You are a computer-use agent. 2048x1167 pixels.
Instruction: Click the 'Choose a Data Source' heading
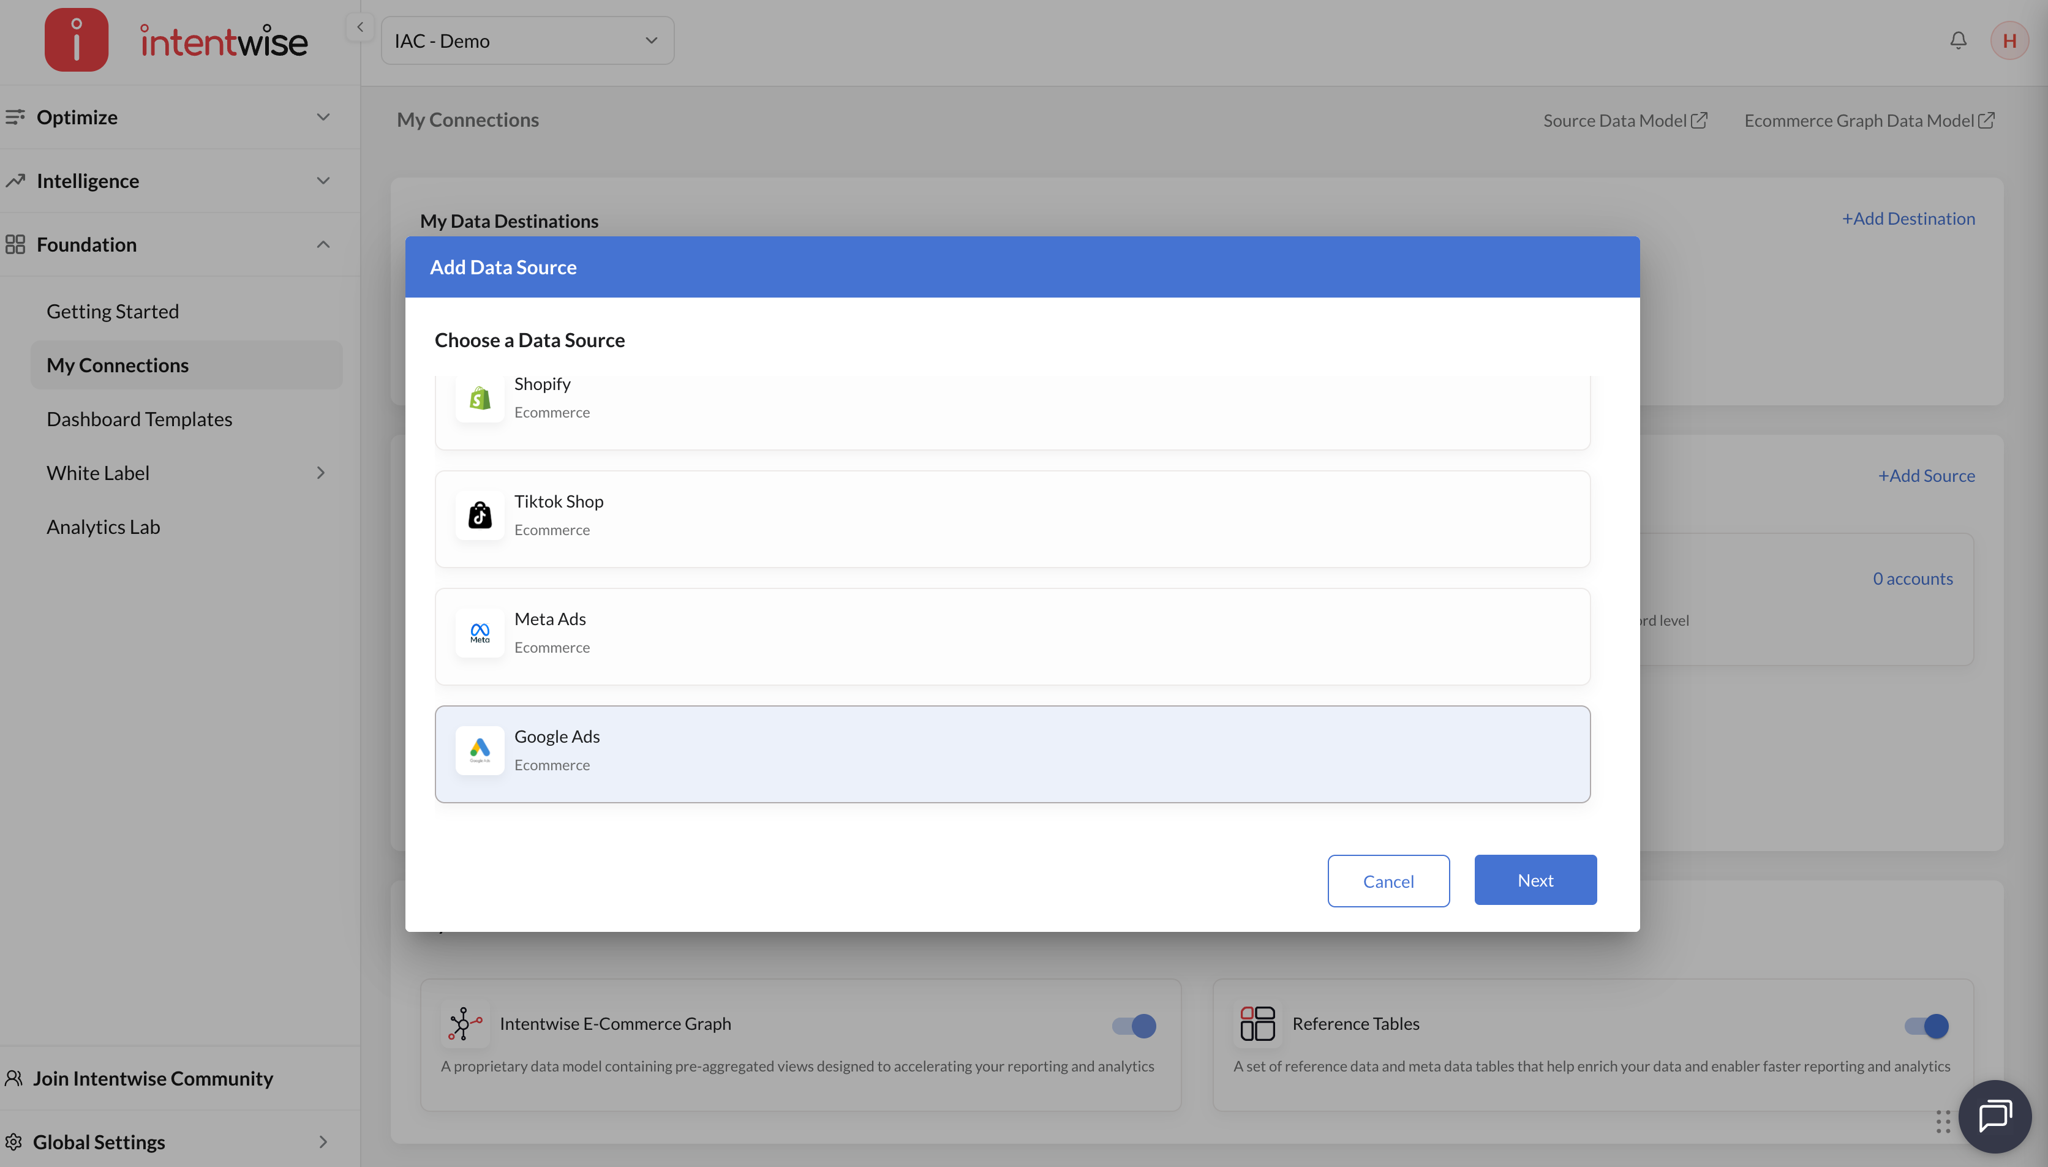click(x=529, y=340)
